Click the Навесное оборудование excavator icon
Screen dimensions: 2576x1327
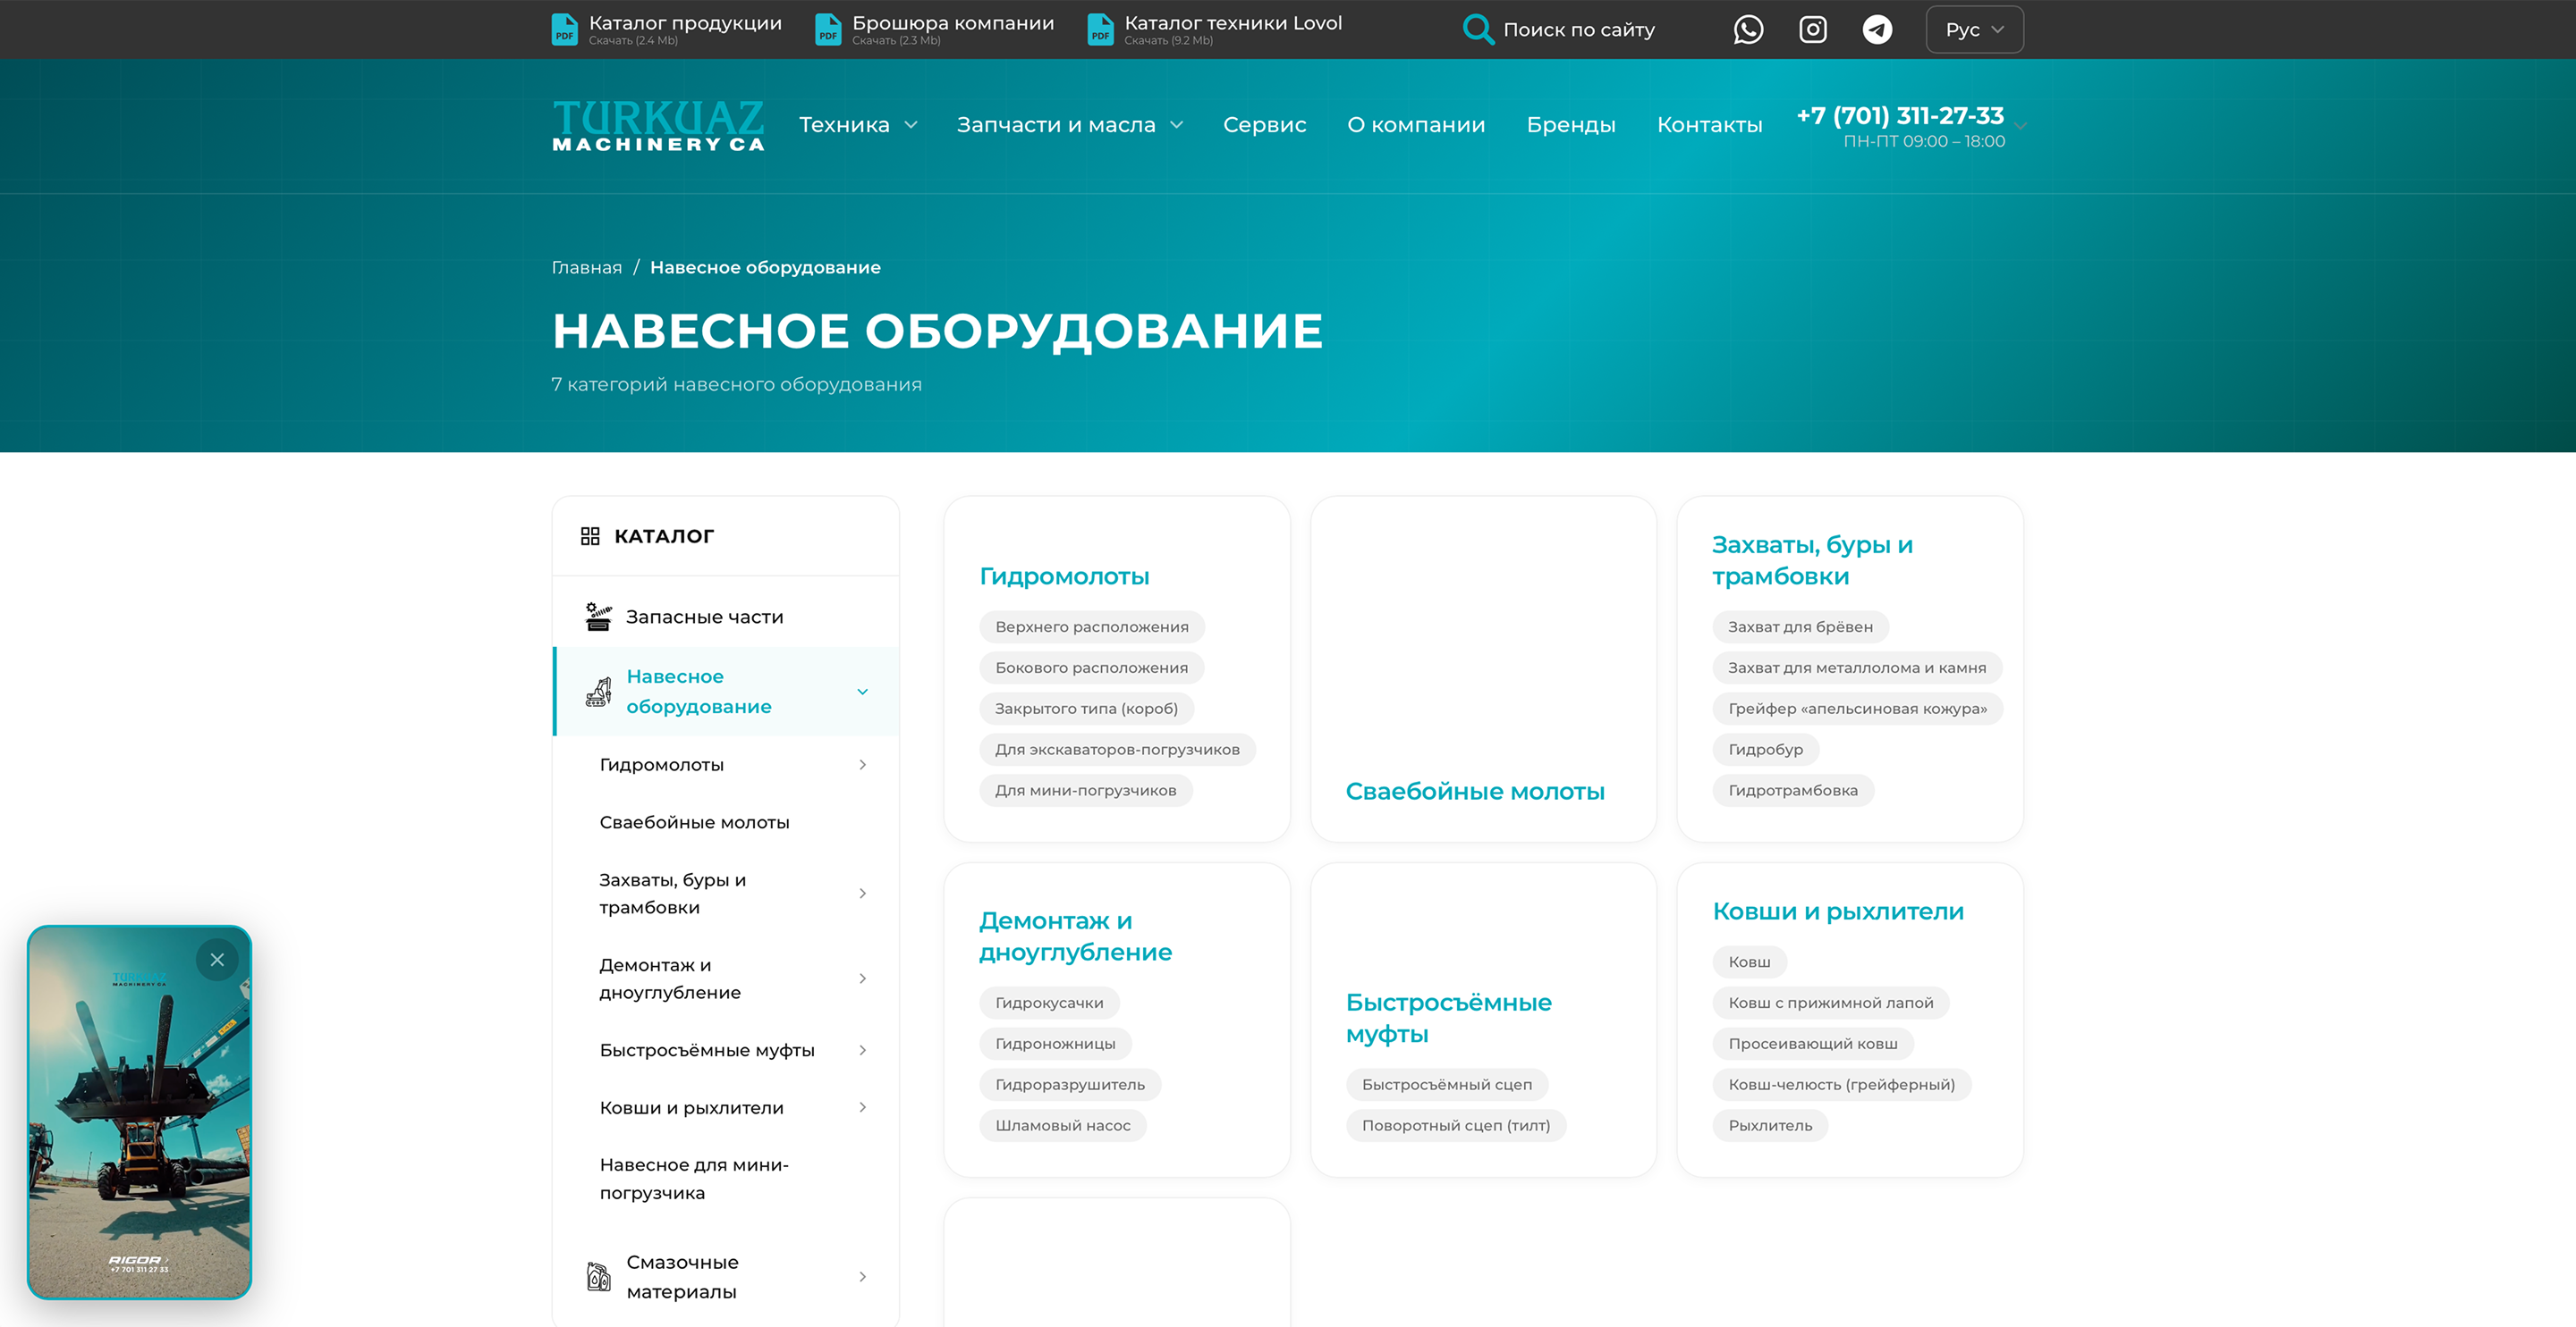598,692
